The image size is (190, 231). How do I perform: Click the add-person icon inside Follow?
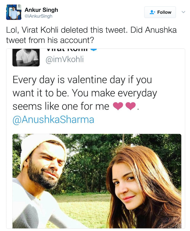153,12
